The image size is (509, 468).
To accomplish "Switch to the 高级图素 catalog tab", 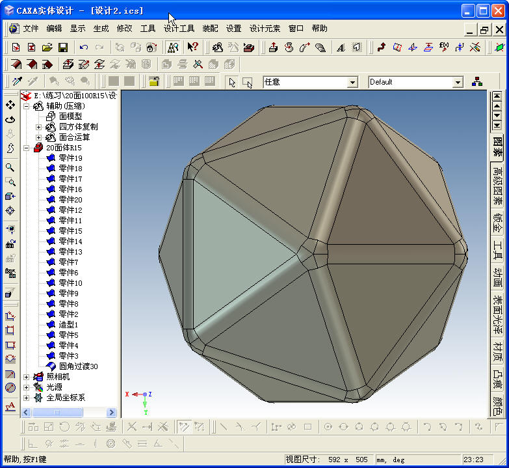I will click(x=497, y=186).
